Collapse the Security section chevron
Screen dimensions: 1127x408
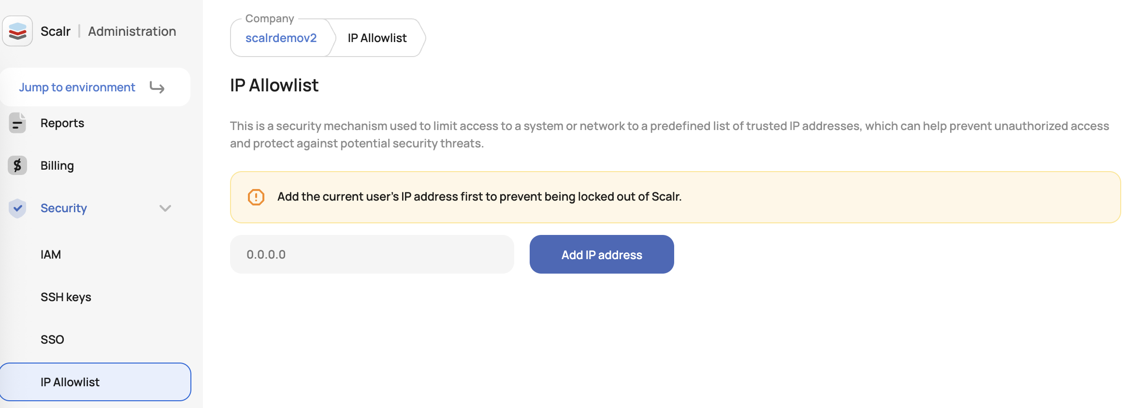click(165, 208)
